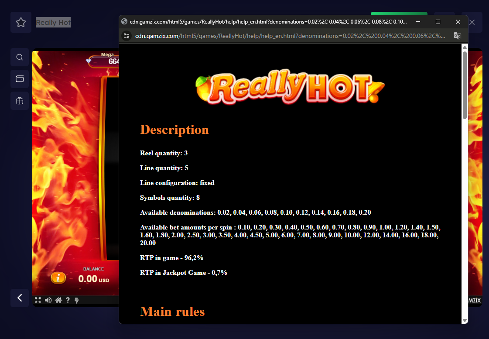The image size is (489, 339).
Task: Close the casino game page behind the popup
Action: (x=472, y=22)
